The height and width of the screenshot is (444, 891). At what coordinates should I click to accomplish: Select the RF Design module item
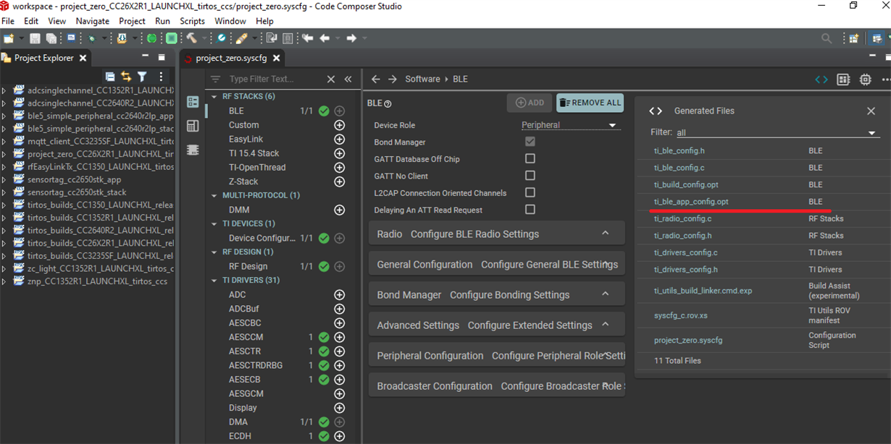(248, 266)
